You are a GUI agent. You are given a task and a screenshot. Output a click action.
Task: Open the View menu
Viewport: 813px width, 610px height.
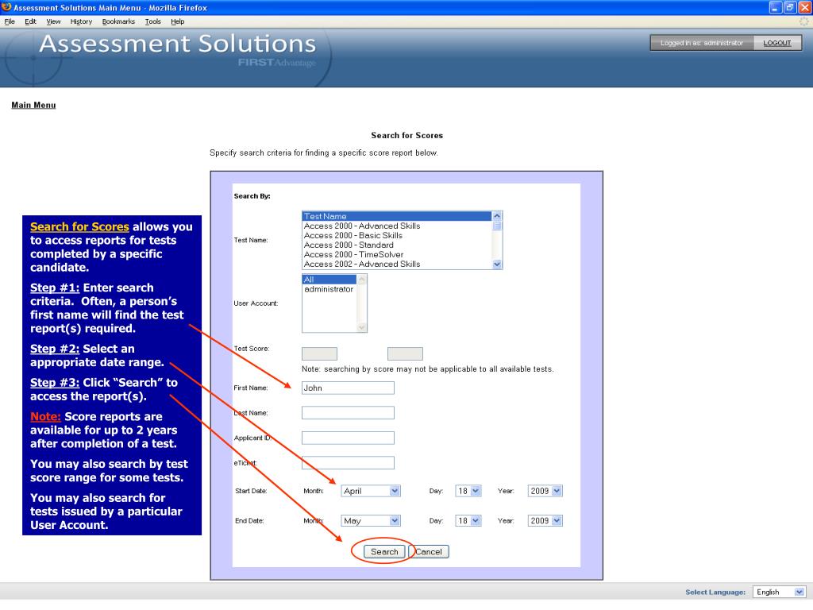point(53,21)
